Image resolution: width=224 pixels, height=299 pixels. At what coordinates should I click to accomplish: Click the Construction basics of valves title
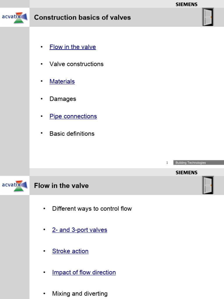83,18
